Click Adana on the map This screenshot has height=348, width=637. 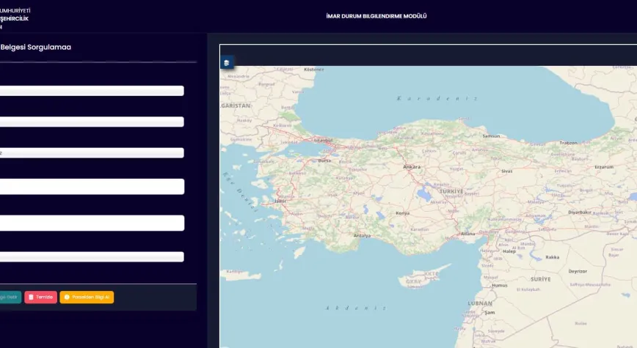468,234
